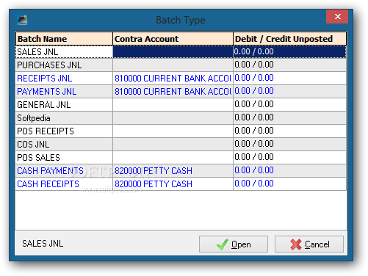Click unposted amount for GENERAL JNL
The width and height of the screenshot is (368, 276).
pos(290,105)
